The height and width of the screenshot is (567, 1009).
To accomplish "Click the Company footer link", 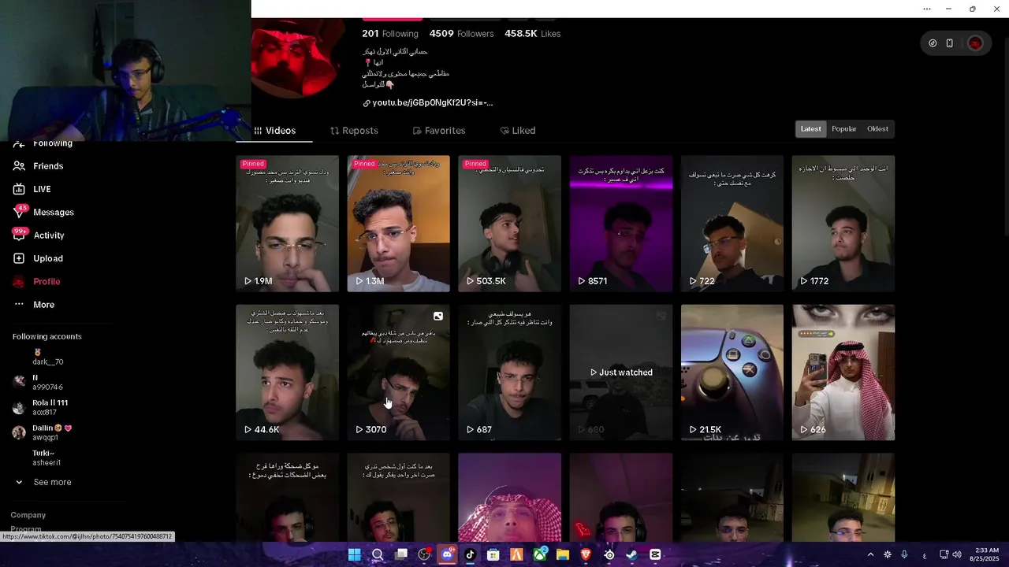I will [x=28, y=515].
